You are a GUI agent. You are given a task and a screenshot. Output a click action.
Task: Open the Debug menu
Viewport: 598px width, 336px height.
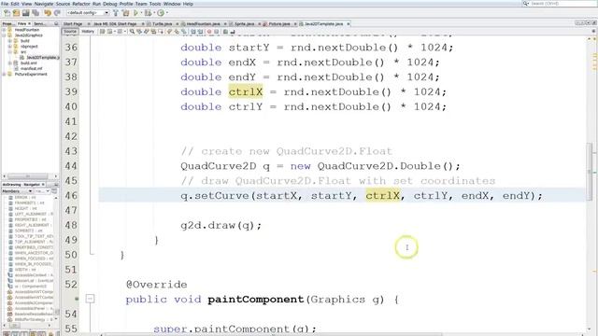(x=110, y=4)
